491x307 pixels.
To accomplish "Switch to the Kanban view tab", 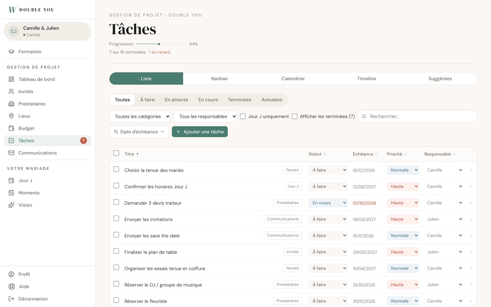I will click(x=220, y=79).
